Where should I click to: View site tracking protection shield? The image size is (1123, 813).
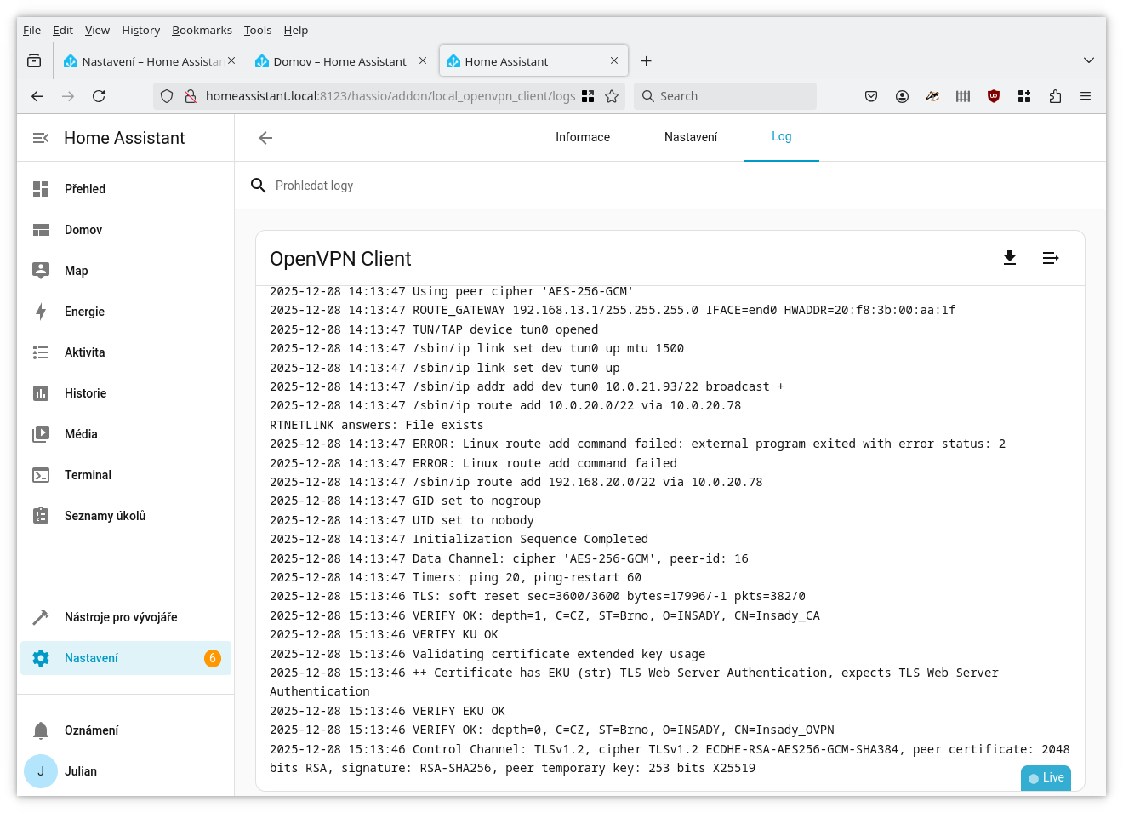pos(167,96)
